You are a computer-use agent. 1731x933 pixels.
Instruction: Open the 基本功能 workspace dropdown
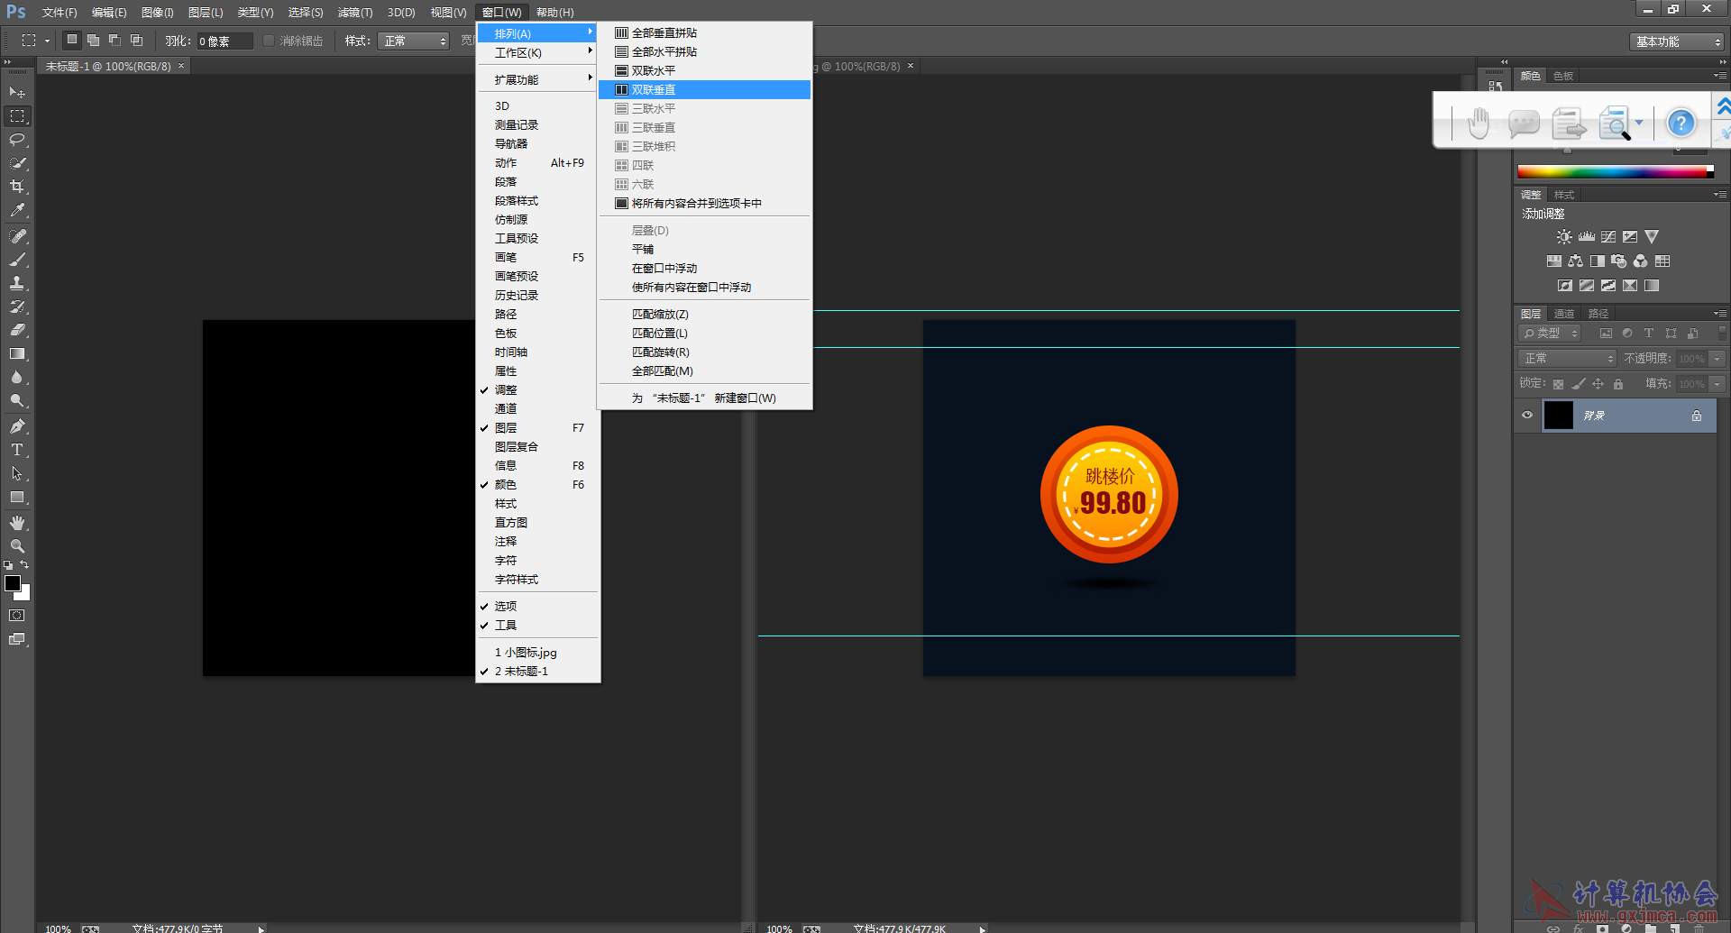1677,41
